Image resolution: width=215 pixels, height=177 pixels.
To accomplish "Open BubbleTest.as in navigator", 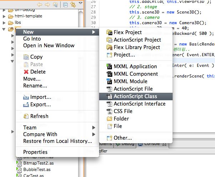I will pos(37,170).
